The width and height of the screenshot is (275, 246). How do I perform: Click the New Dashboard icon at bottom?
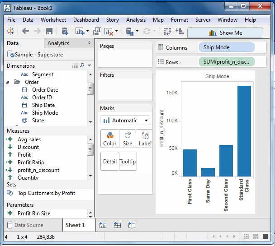coord(117,225)
